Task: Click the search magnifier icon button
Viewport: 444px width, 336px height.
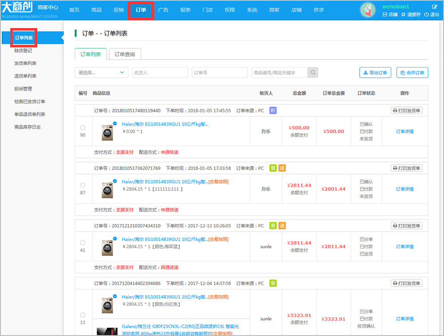Action: [313, 72]
